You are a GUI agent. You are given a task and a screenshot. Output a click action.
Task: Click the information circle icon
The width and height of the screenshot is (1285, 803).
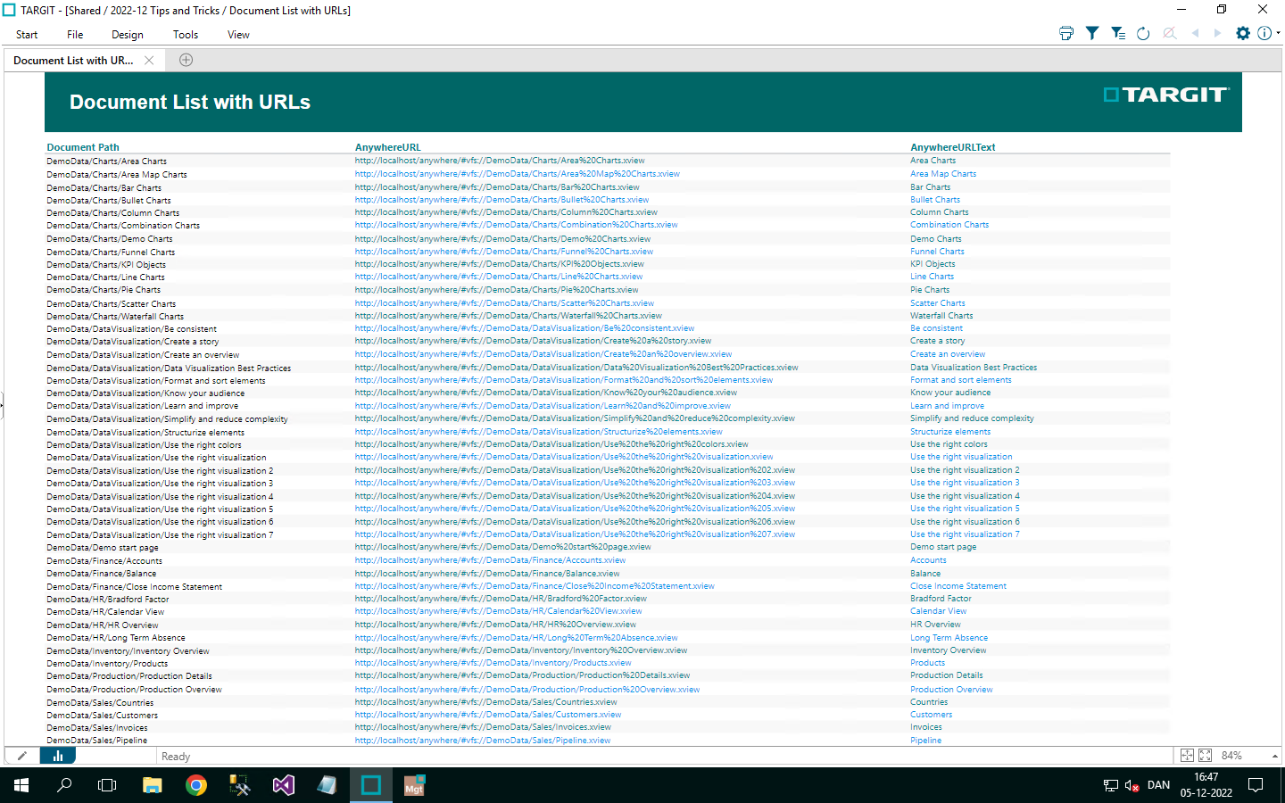[x=1264, y=33]
